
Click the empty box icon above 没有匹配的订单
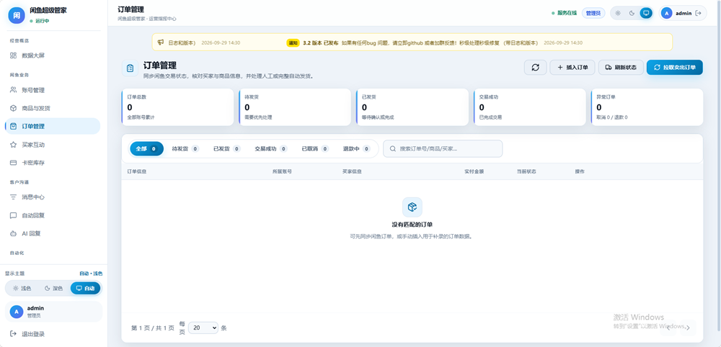pos(412,207)
